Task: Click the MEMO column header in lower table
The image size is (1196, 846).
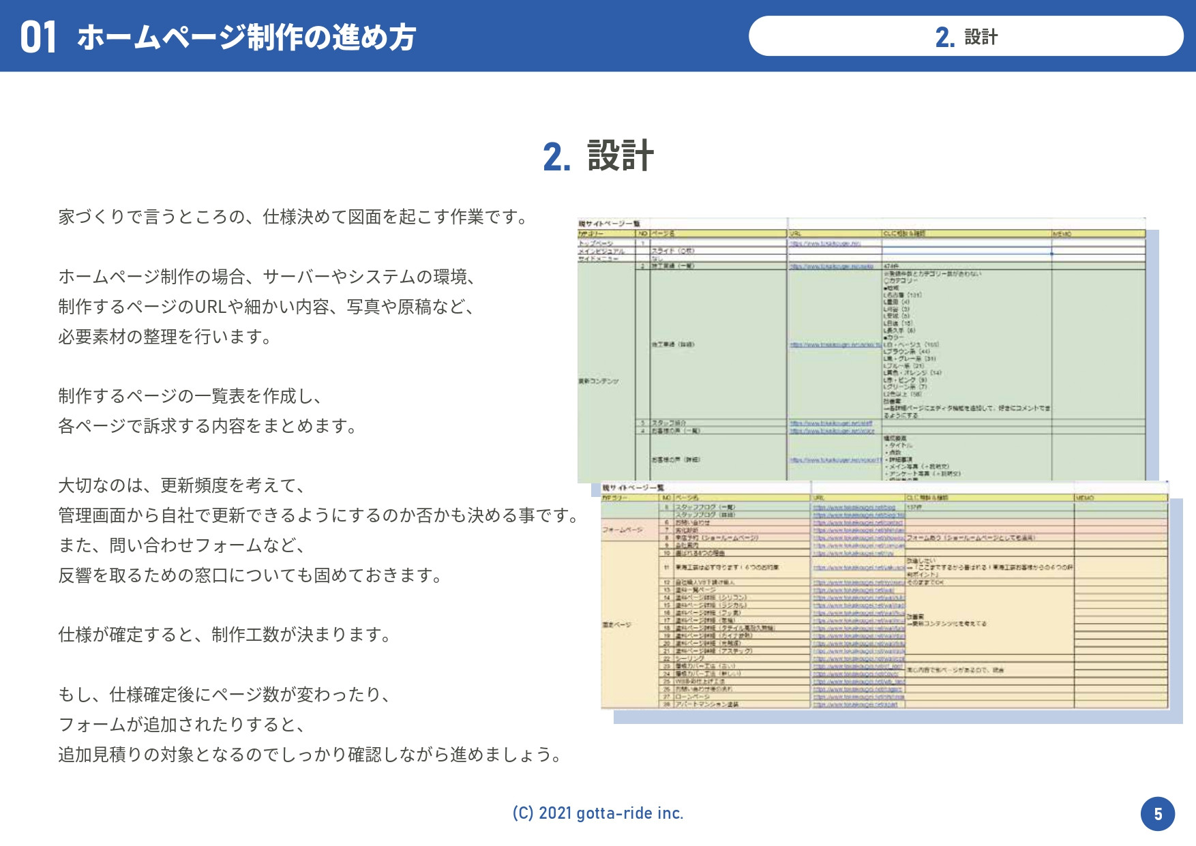Action: point(1085,498)
